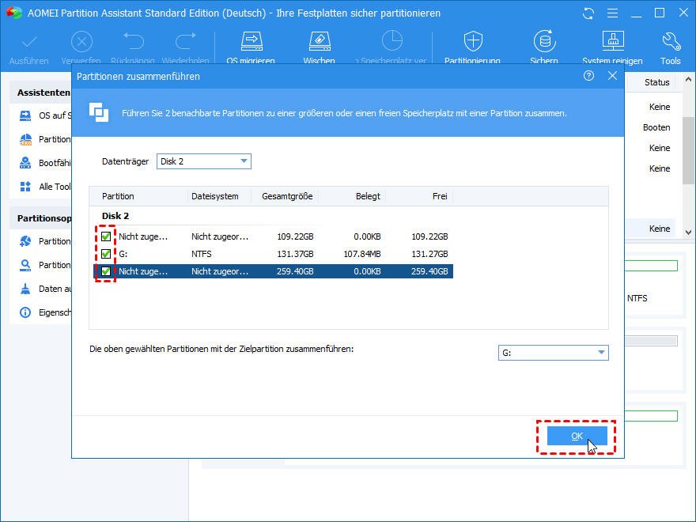Image resolution: width=696 pixels, height=522 pixels.
Task: Uncheck the 259.40GB unallocated partition checkbox
Action: (106, 271)
